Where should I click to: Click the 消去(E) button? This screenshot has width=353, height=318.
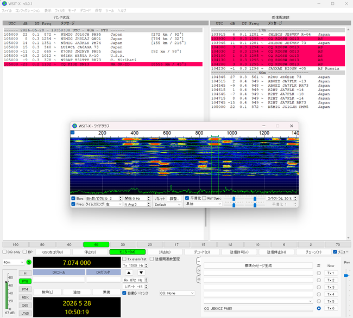click(165, 252)
